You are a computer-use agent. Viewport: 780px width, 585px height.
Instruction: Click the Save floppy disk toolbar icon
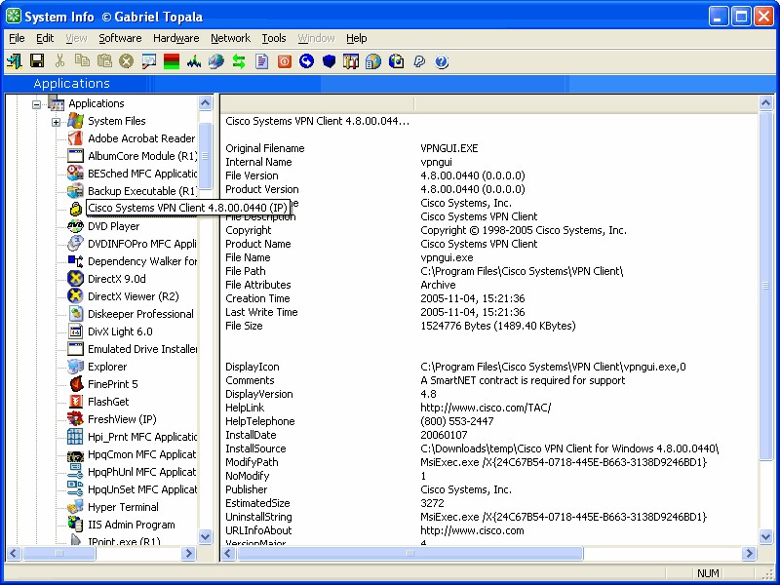pos(37,61)
